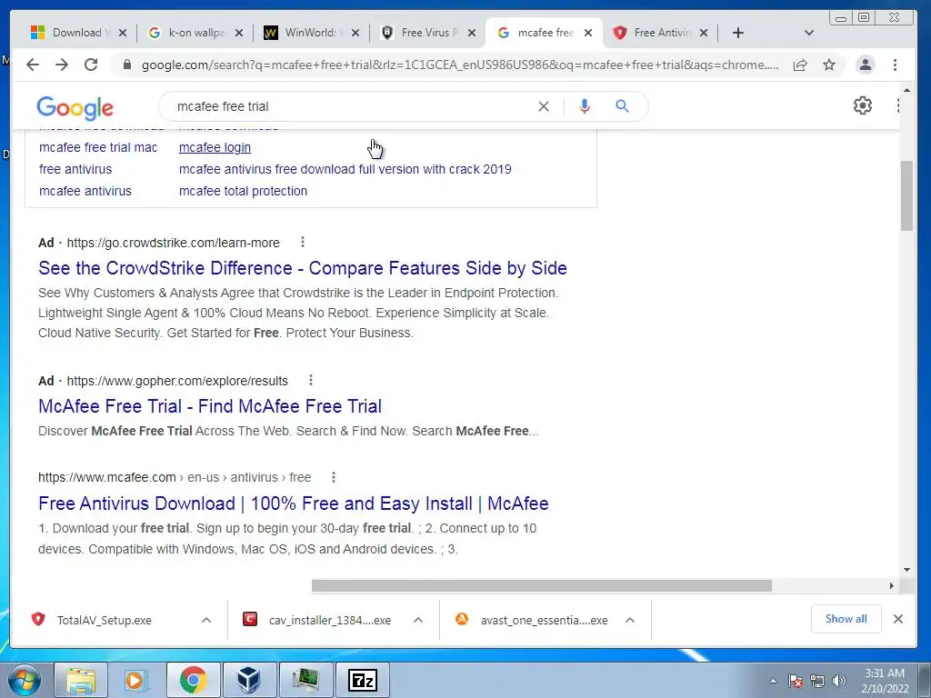Expand options for cav_installer download
Screen dimensions: 931x698
click(418, 620)
